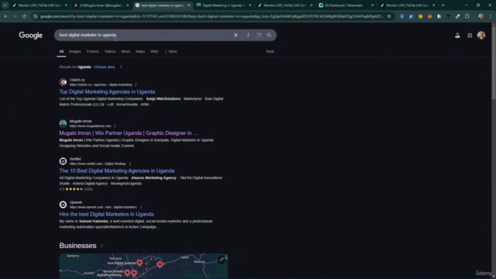The height and width of the screenshot is (279, 496).
Task: Open The 10 Best Digital Marketing Agencies link
Action: [117, 170]
